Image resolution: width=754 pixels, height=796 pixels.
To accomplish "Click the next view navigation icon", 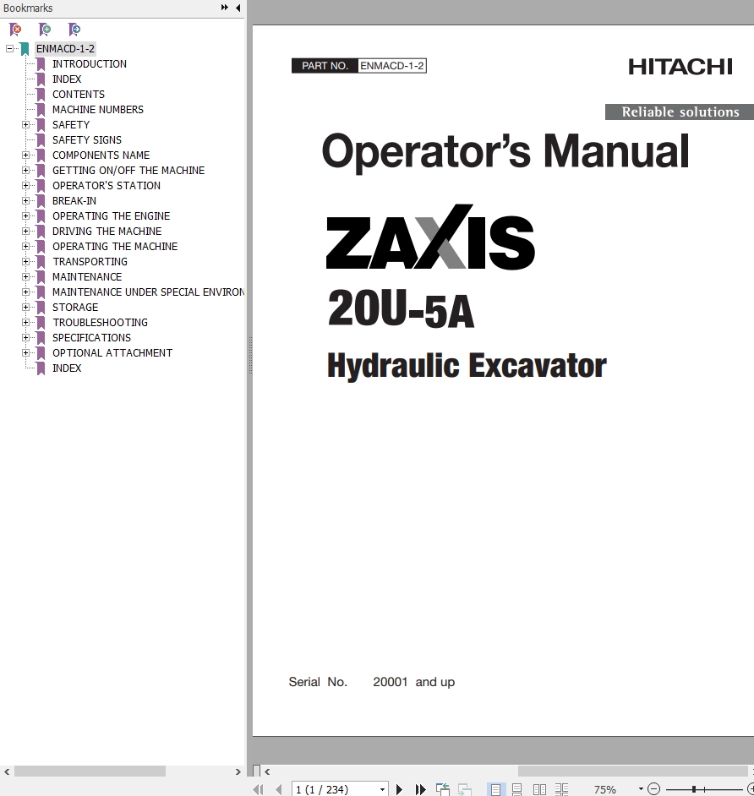I will pyautogui.click(x=464, y=789).
